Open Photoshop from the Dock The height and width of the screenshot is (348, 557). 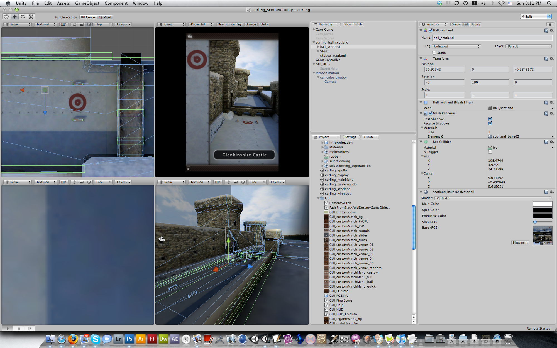(129, 339)
